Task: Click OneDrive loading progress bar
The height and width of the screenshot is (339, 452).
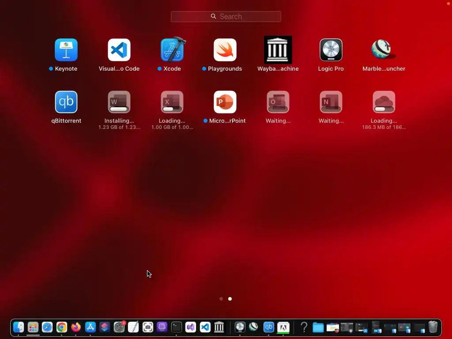Action: pyautogui.click(x=384, y=109)
